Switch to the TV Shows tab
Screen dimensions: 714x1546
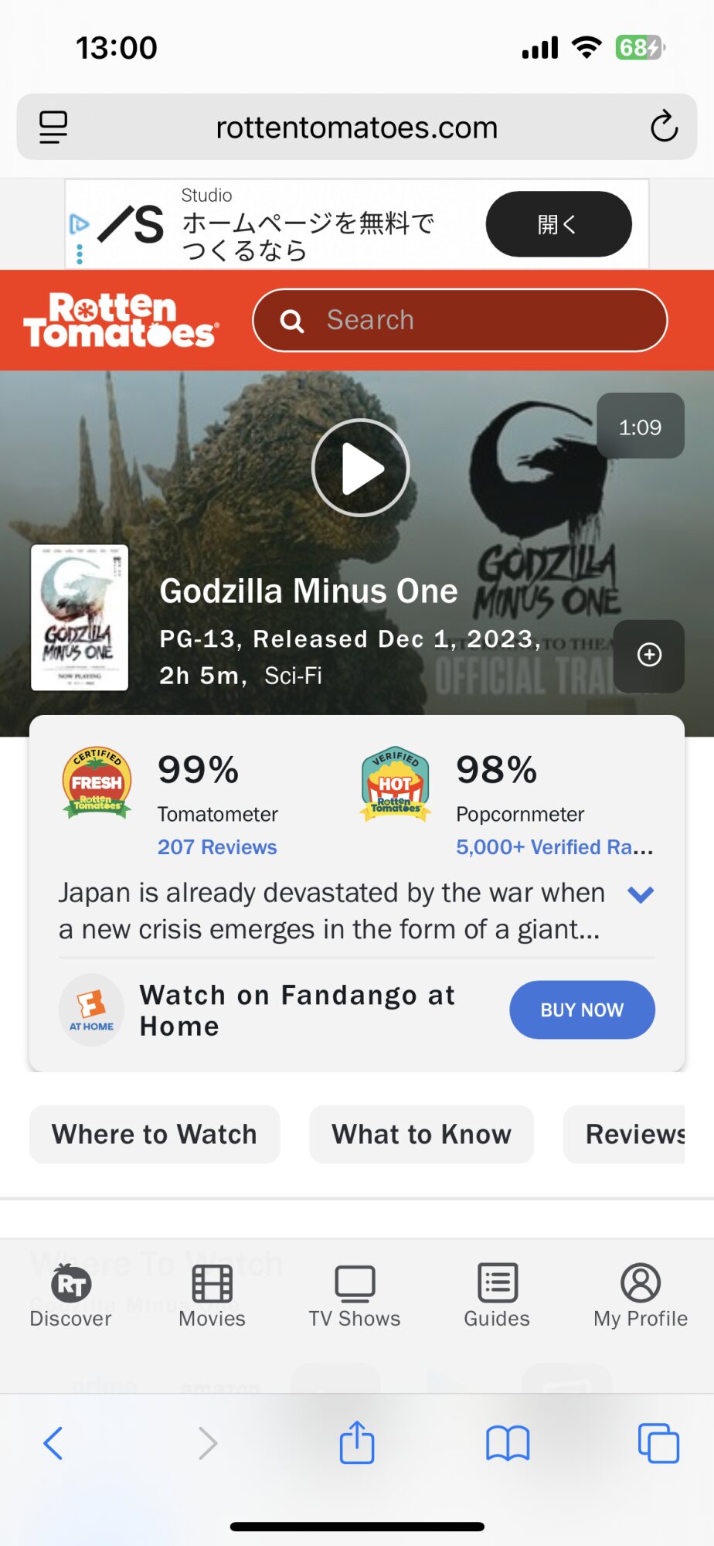[355, 1295]
